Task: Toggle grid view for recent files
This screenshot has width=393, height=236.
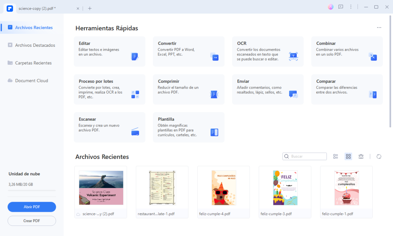Action: pos(348,156)
